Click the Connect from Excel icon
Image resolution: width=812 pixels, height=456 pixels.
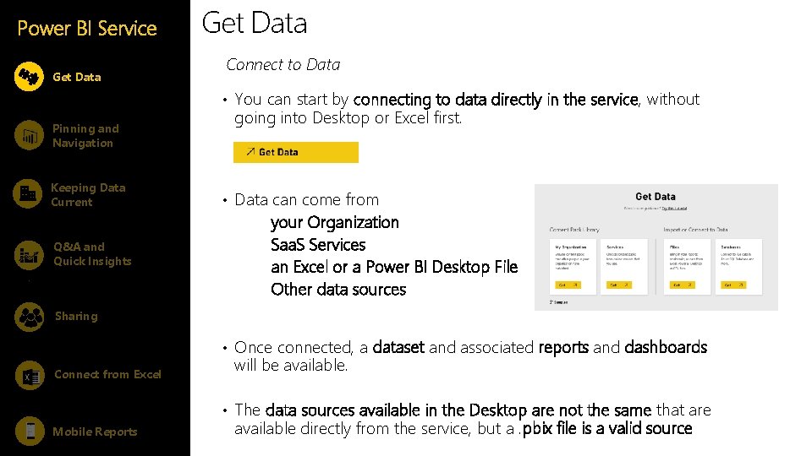30,375
